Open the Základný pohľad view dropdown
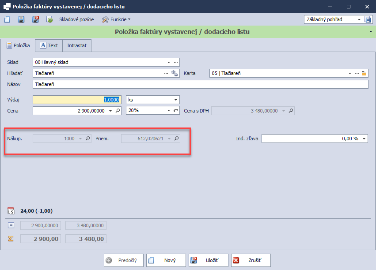 point(358,19)
